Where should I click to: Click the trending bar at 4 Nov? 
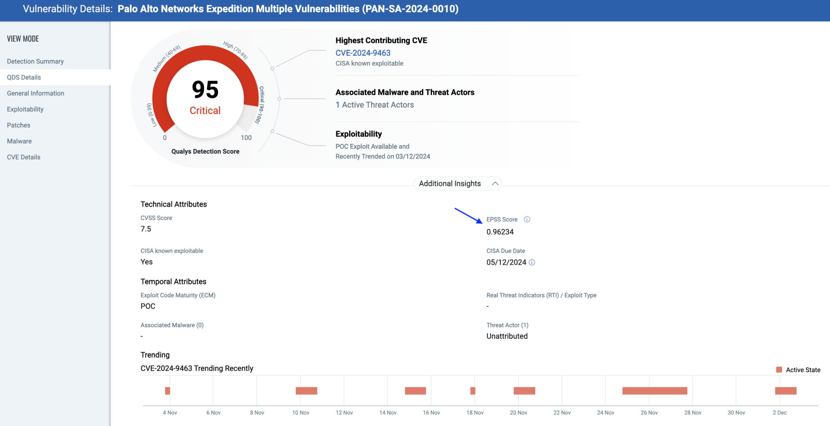[168, 390]
